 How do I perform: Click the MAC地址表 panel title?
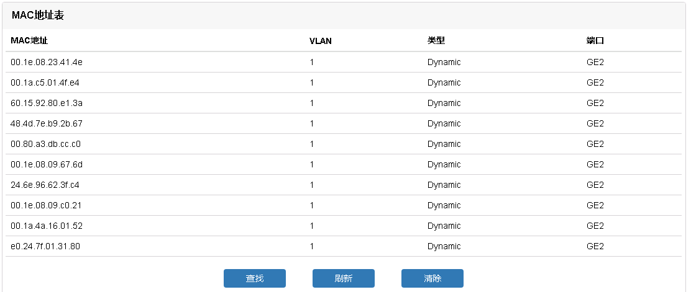[x=38, y=15]
